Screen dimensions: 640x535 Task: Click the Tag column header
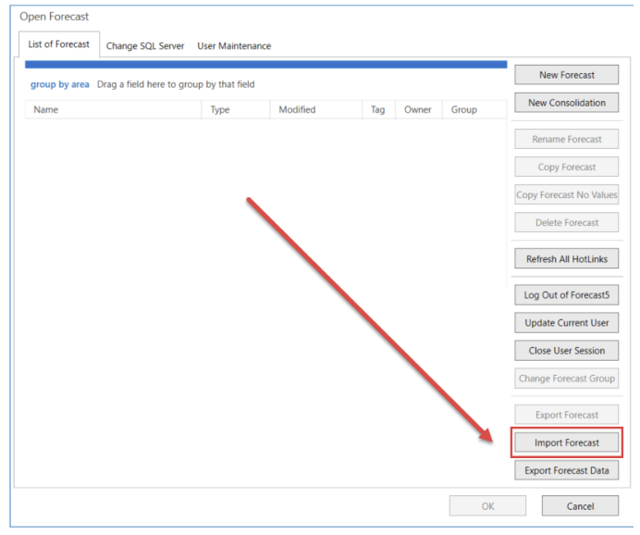point(378,109)
